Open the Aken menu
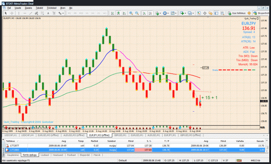The image size is (271, 164). pos(63,8)
